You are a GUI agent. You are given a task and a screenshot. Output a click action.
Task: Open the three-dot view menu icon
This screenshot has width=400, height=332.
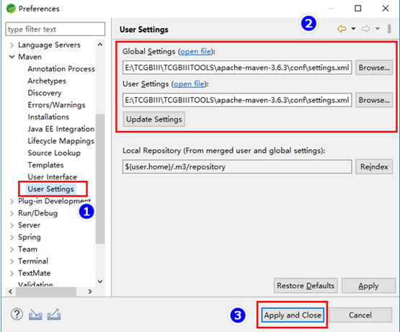coord(389,29)
